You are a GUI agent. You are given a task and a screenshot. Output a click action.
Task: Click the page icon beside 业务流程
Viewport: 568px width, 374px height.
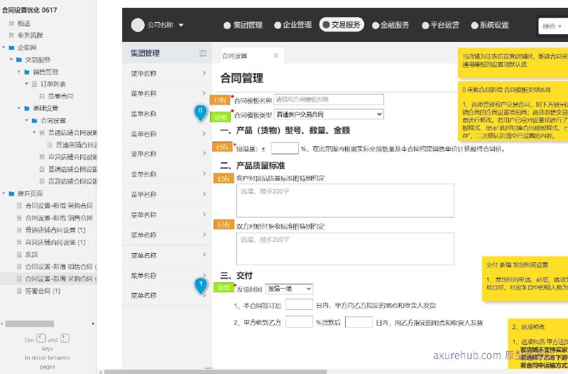pos(11,35)
